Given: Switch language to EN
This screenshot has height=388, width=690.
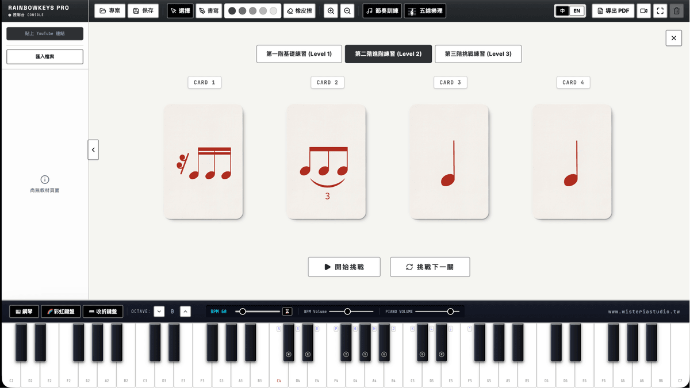Looking at the screenshot, I should coord(577,11).
